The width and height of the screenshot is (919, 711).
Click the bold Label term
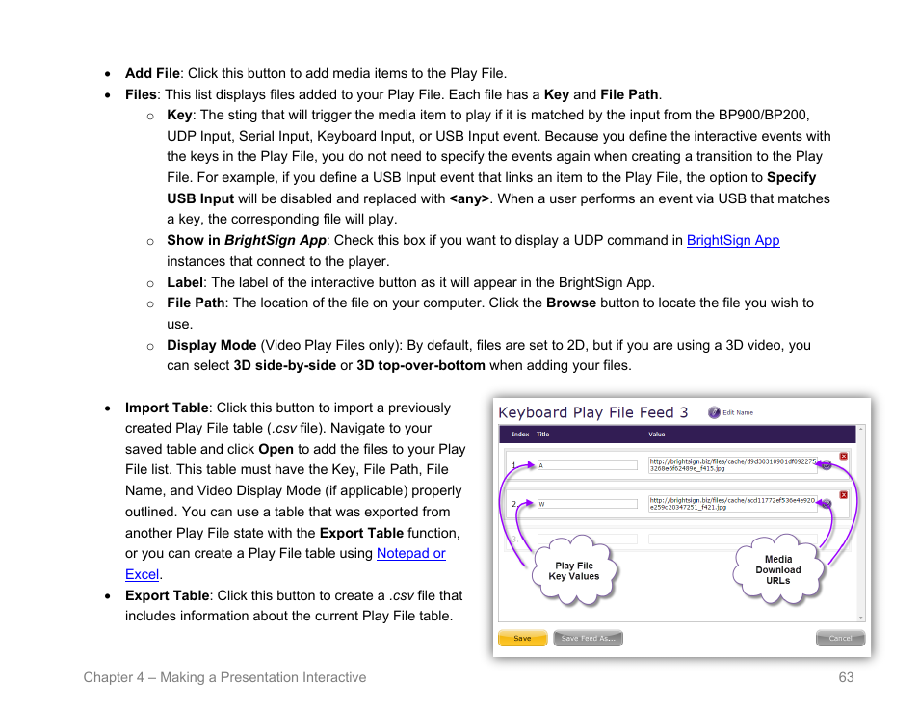pyautogui.click(x=185, y=282)
